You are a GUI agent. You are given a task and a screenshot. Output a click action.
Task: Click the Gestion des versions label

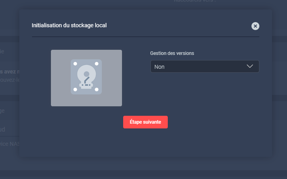point(172,53)
